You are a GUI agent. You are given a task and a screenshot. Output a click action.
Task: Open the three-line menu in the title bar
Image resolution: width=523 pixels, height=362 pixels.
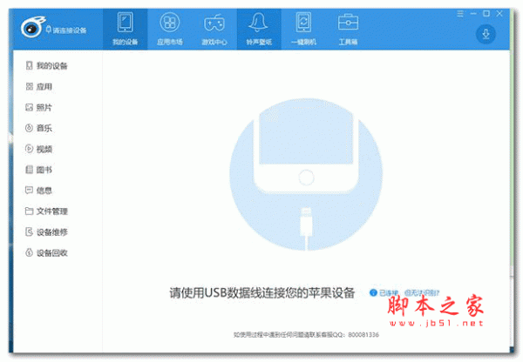[x=460, y=14]
